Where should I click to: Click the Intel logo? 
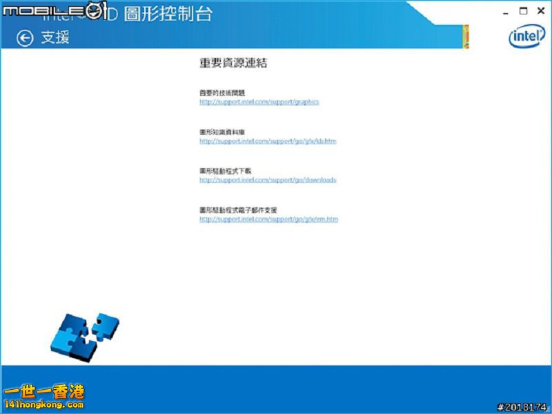526,36
